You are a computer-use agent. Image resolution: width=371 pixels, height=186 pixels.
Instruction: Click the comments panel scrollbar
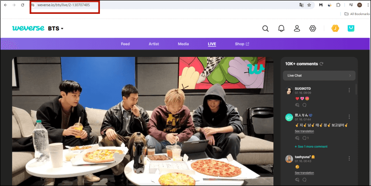[356, 89]
